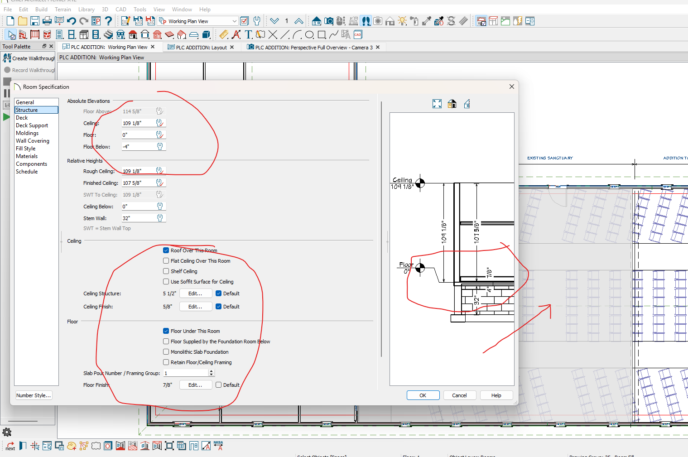Click the camera tool icon
Image resolution: width=688 pixels, height=457 pixels.
[329, 21]
